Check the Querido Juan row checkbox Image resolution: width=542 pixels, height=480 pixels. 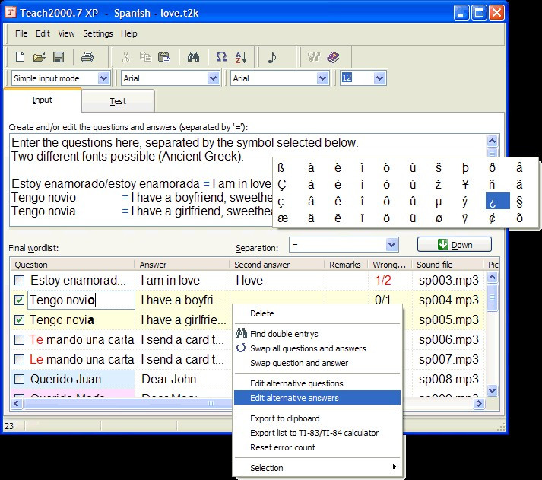click(x=19, y=380)
